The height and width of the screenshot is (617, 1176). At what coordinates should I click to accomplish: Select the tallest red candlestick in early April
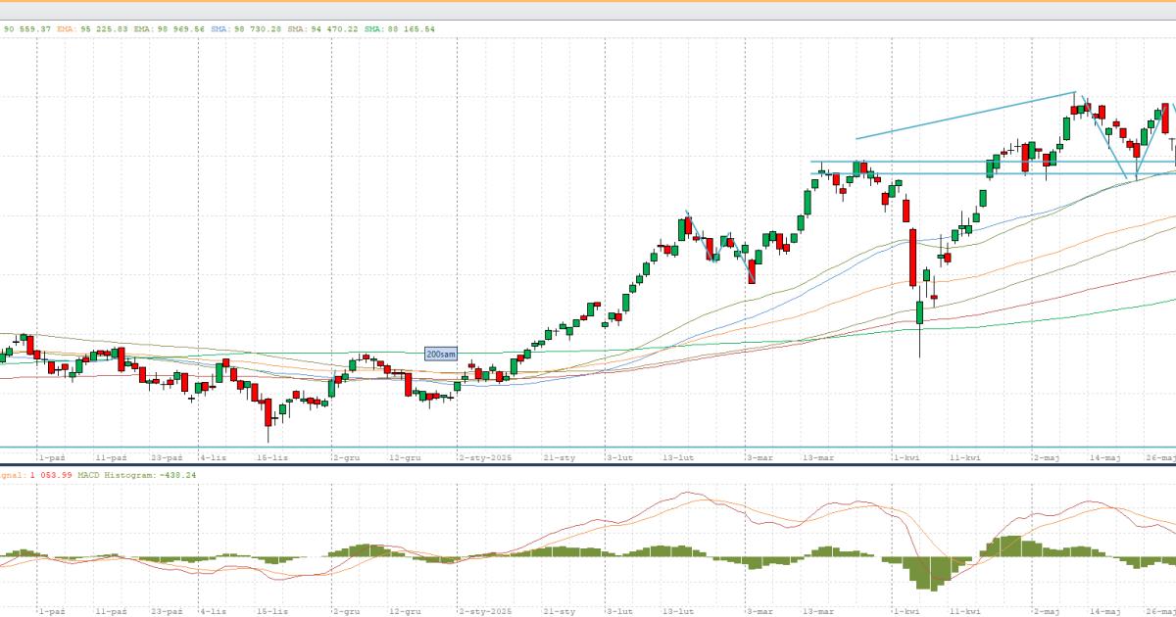pos(913,258)
